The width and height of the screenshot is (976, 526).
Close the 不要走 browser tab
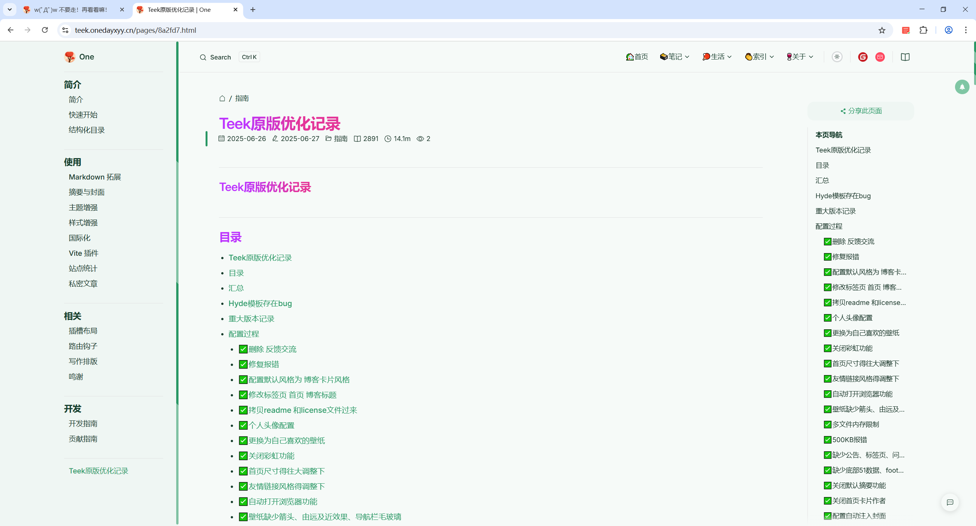pos(122,10)
